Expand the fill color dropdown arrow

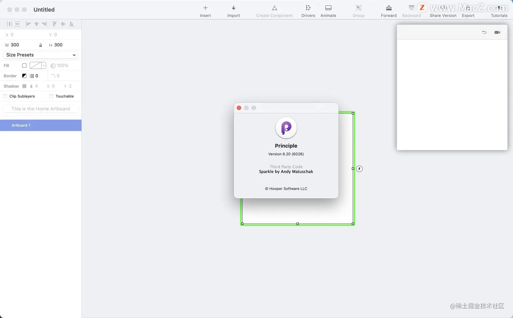pos(44,65)
